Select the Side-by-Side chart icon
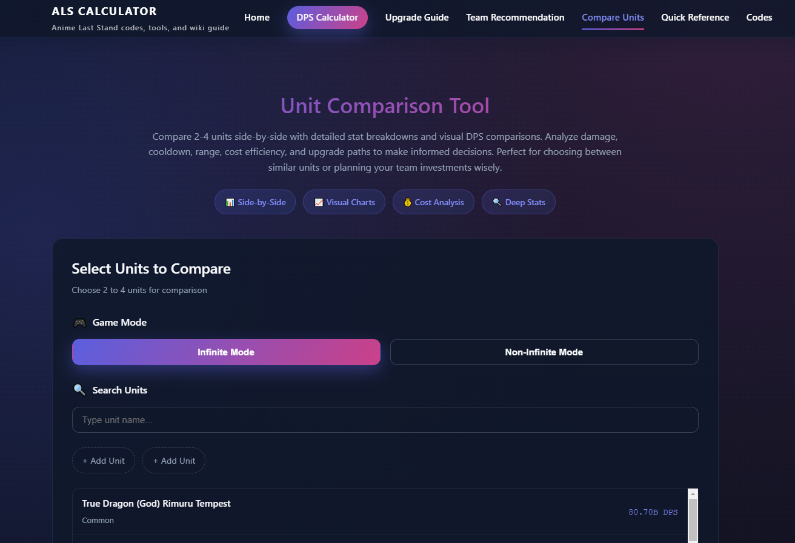This screenshot has height=543, width=795. [x=230, y=202]
